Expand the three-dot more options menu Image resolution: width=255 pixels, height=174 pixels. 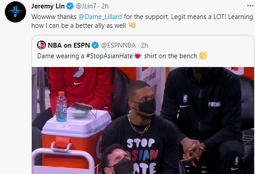[250, 6]
